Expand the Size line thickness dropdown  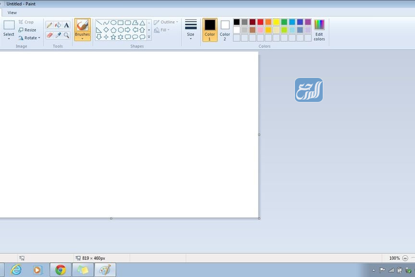(x=191, y=30)
